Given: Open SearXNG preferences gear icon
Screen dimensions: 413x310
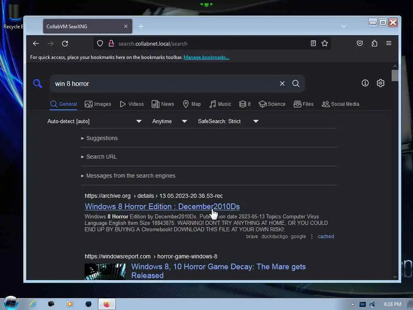Looking at the screenshot, I should point(380,83).
